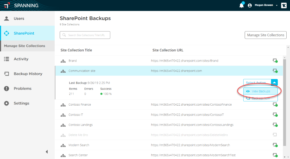Go to Users in sidebar
Screen dimensions: 290x159
point(27,18)
